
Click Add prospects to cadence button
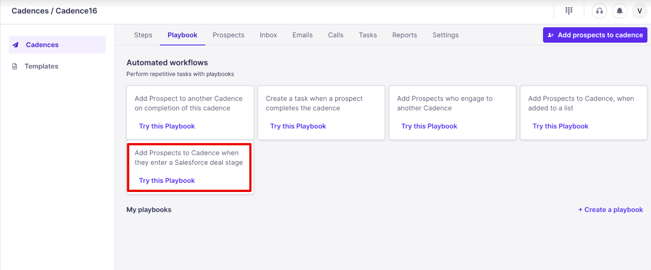click(595, 35)
